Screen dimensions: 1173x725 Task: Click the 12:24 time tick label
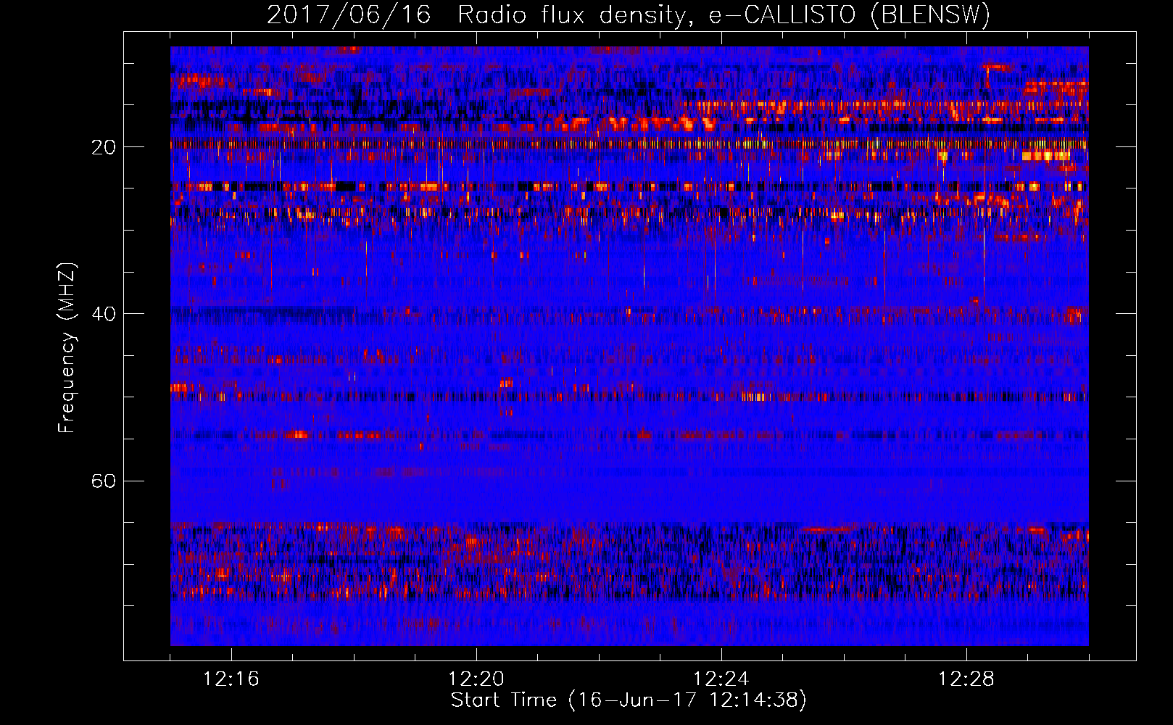coord(721,679)
